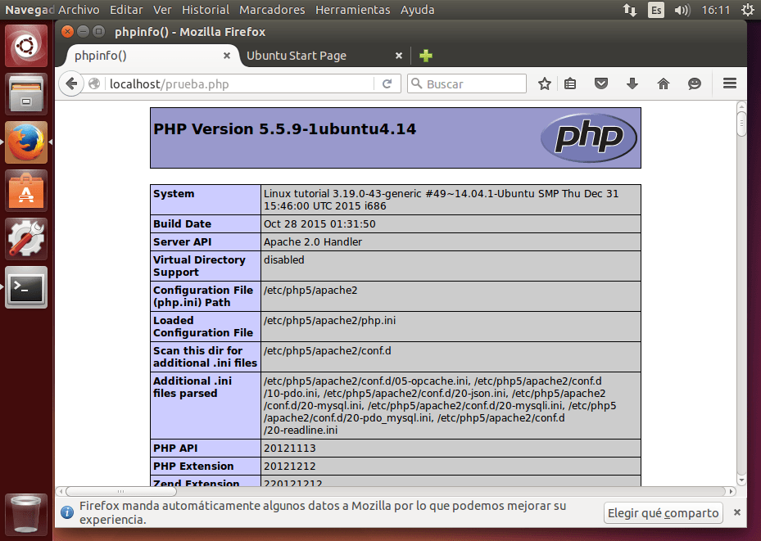Click the Apache 2.0 Handler value
The width and height of the screenshot is (761, 541).
313,242
